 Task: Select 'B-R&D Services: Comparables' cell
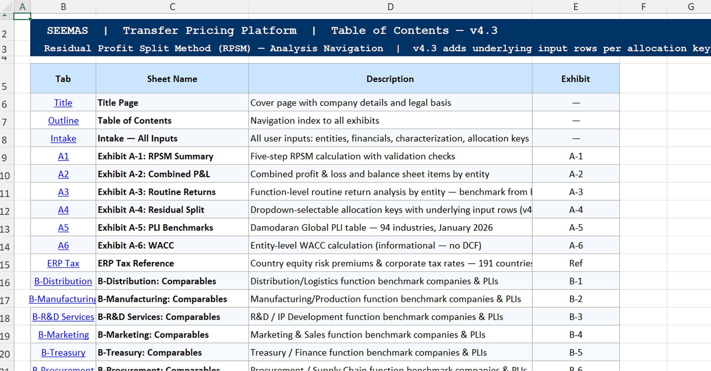tap(172, 317)
